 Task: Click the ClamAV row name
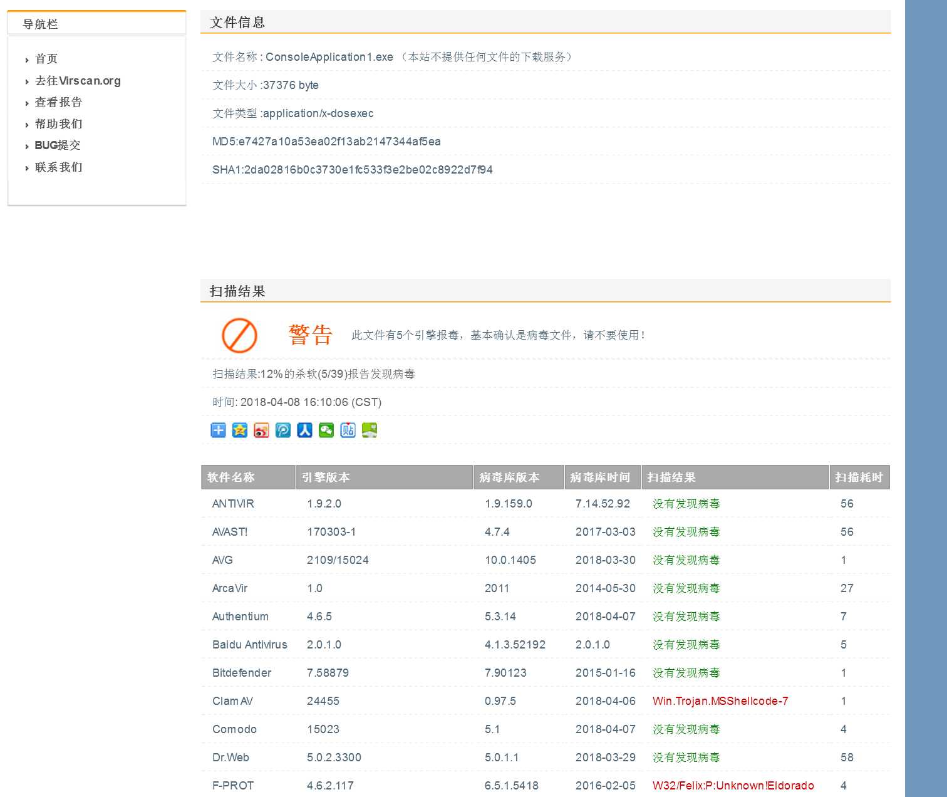232,701
